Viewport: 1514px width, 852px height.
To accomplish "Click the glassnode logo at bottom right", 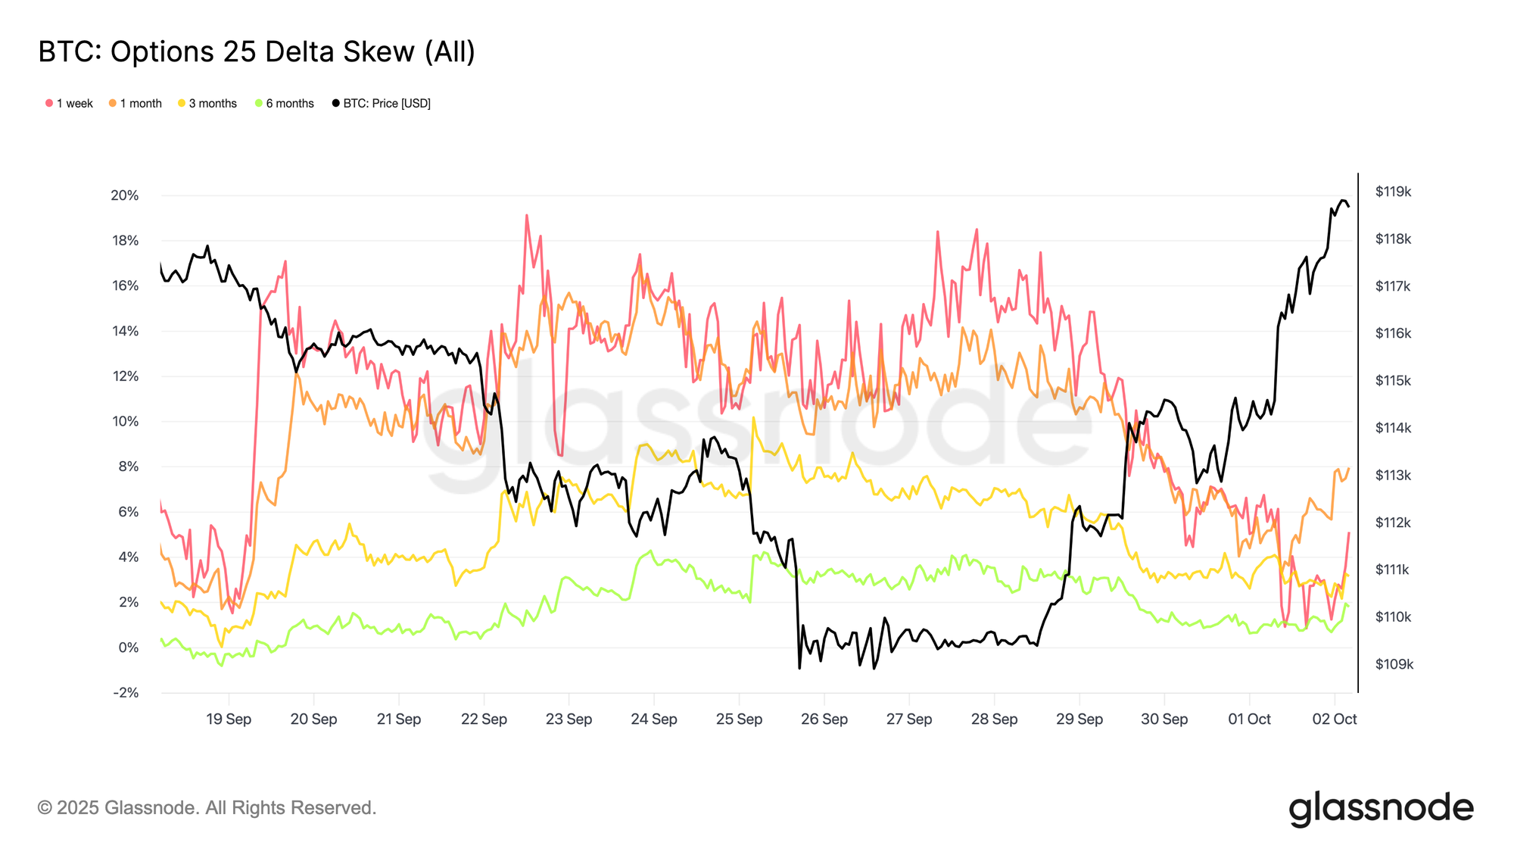I will click(1381, 808).
